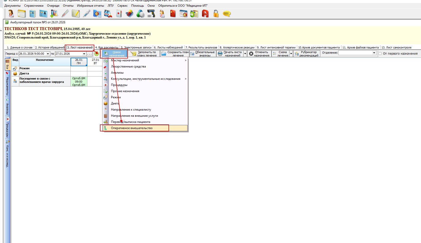Click the 'Рубрикатор рекомендаций' button
The height and width of the screenshot is (243, 421).
[x=307, y=54]
